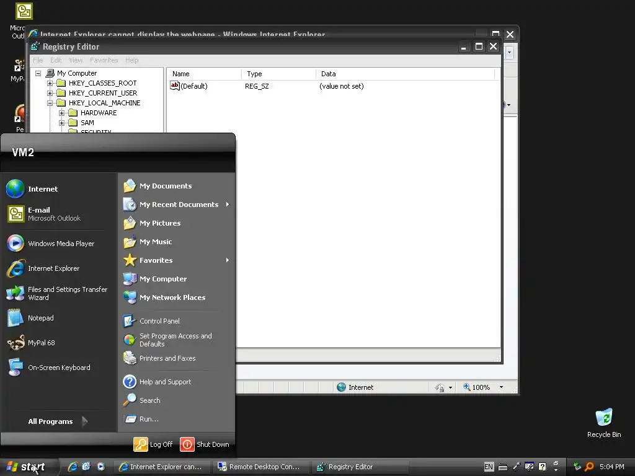Collapse the HKEY_LOCAL_MACHINE key
The image size is (635, 476).
click(x=50, y=103)
